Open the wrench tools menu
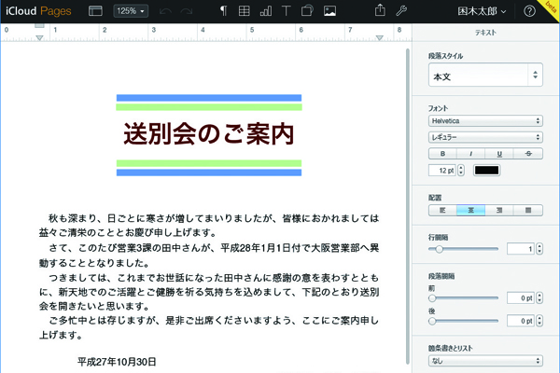The image size is (560, 373). [x=402, y=11]
